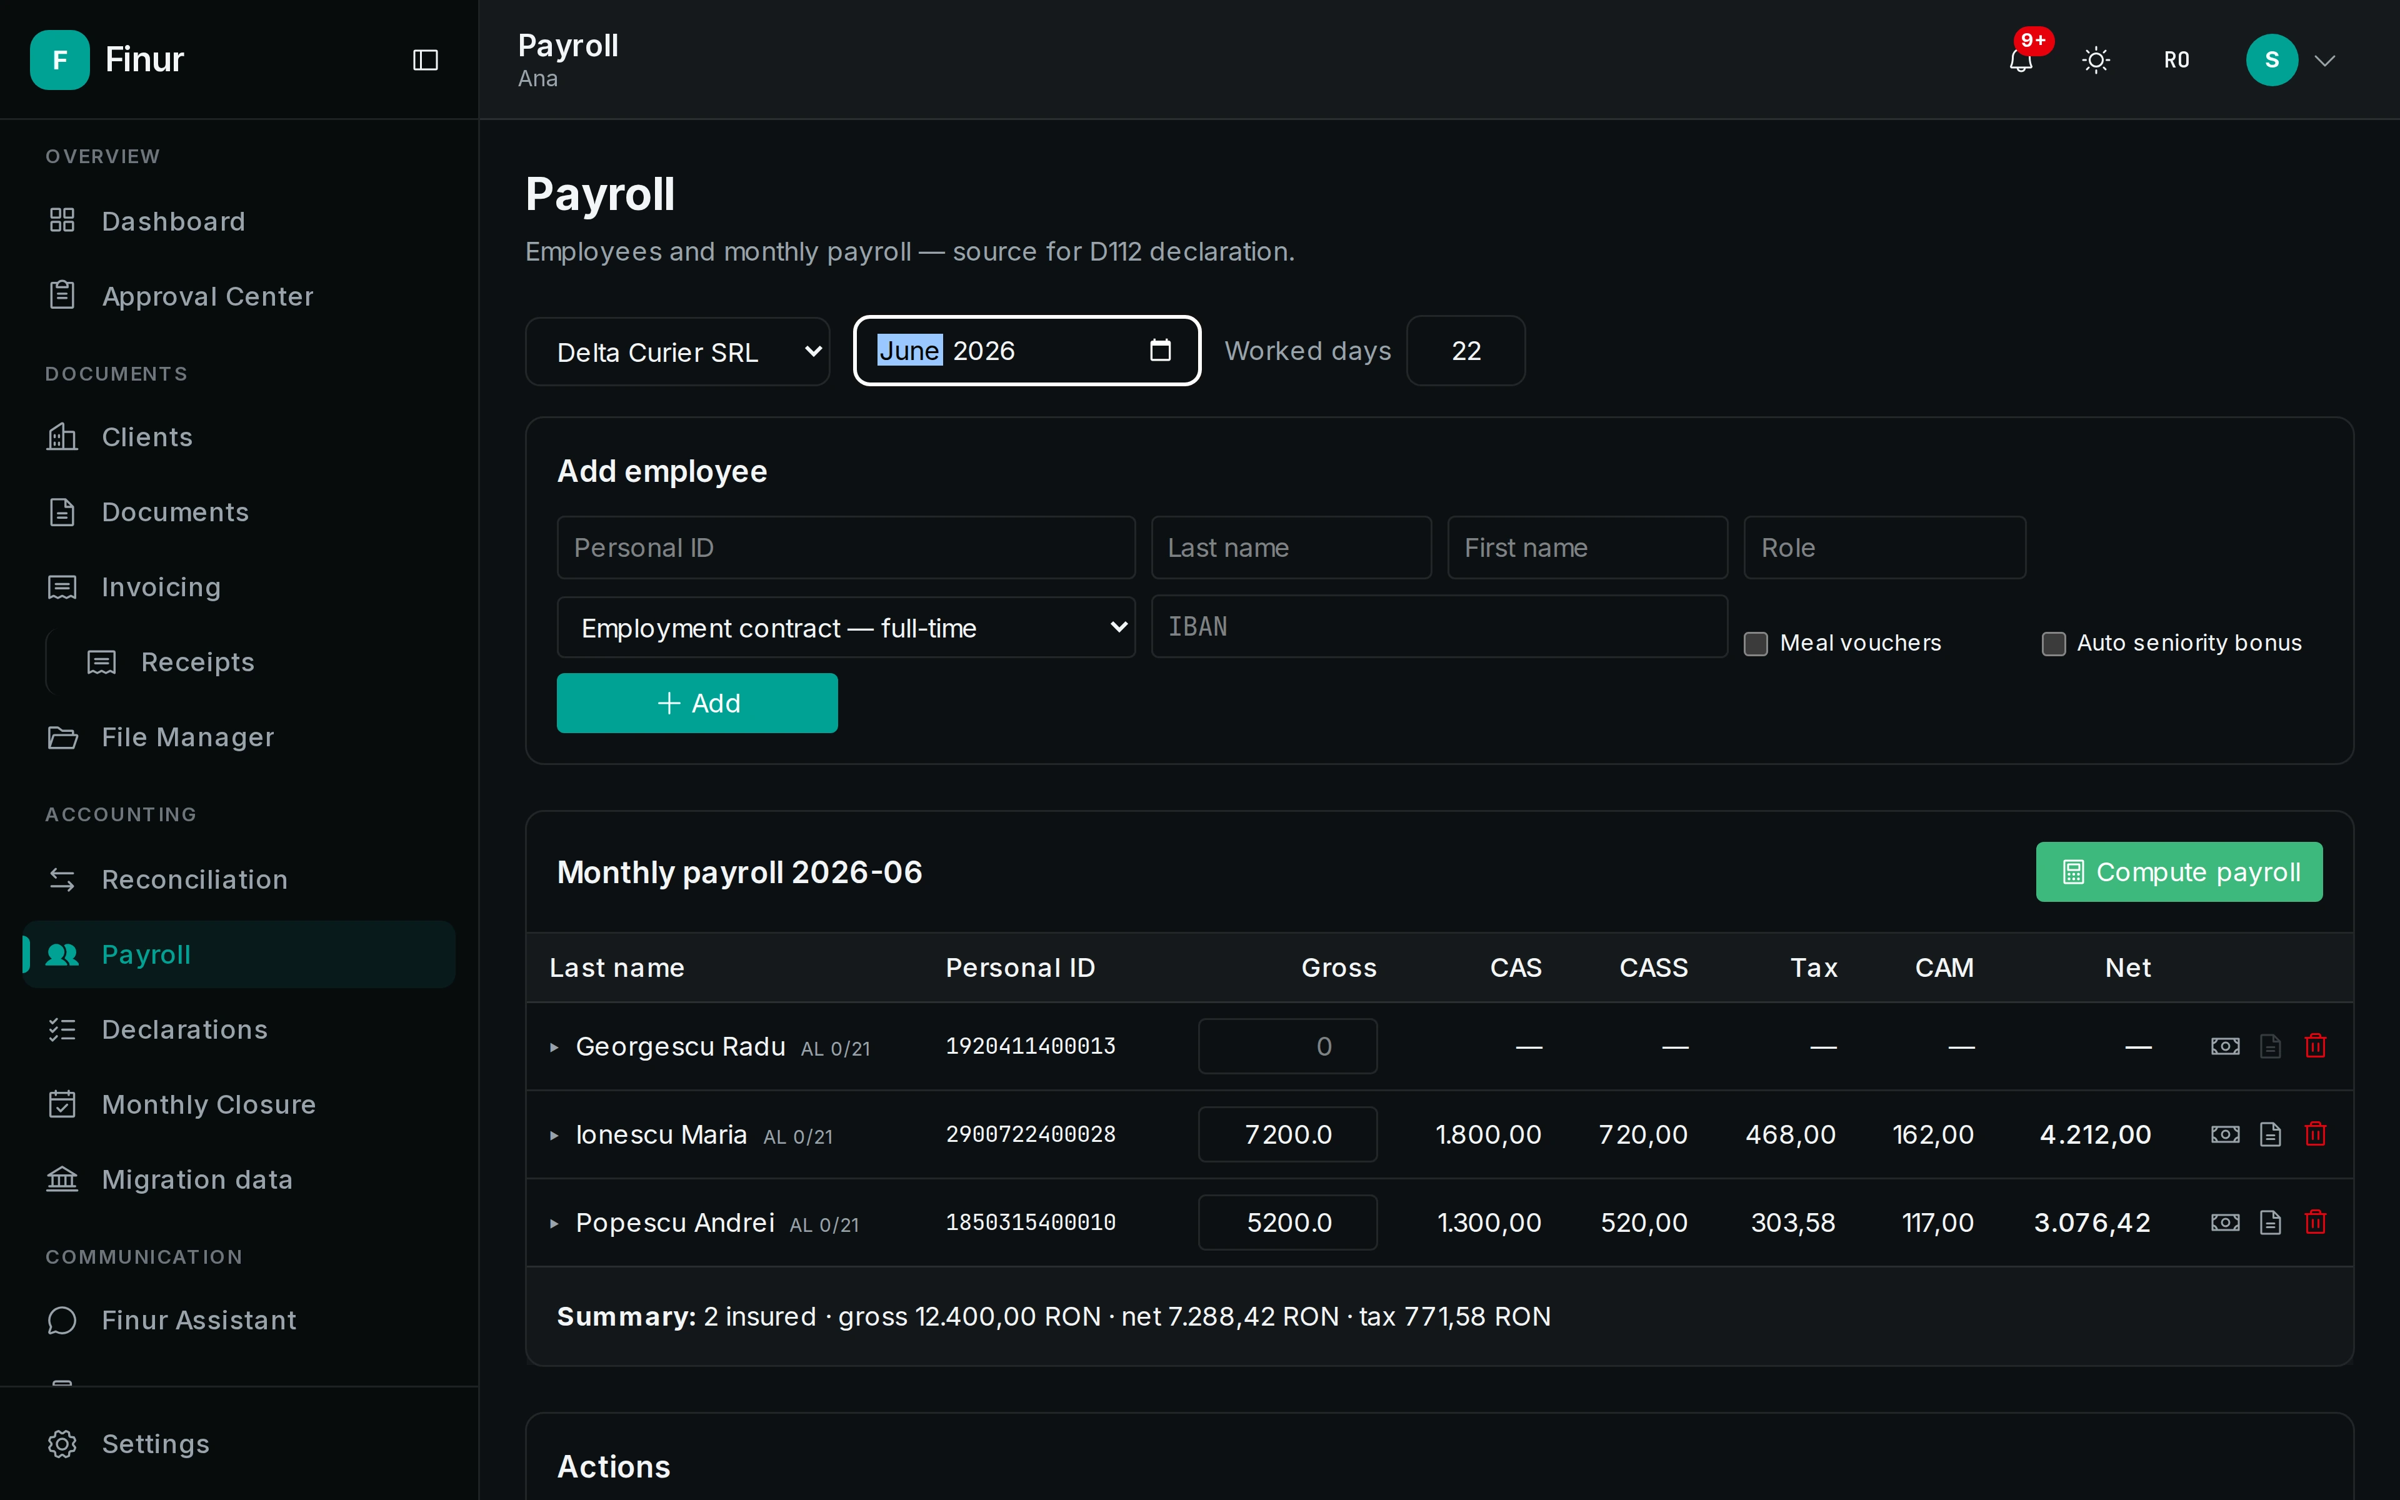Open Declarations in the sidebar
2400x1500 pixels.
coord(238,1030)
